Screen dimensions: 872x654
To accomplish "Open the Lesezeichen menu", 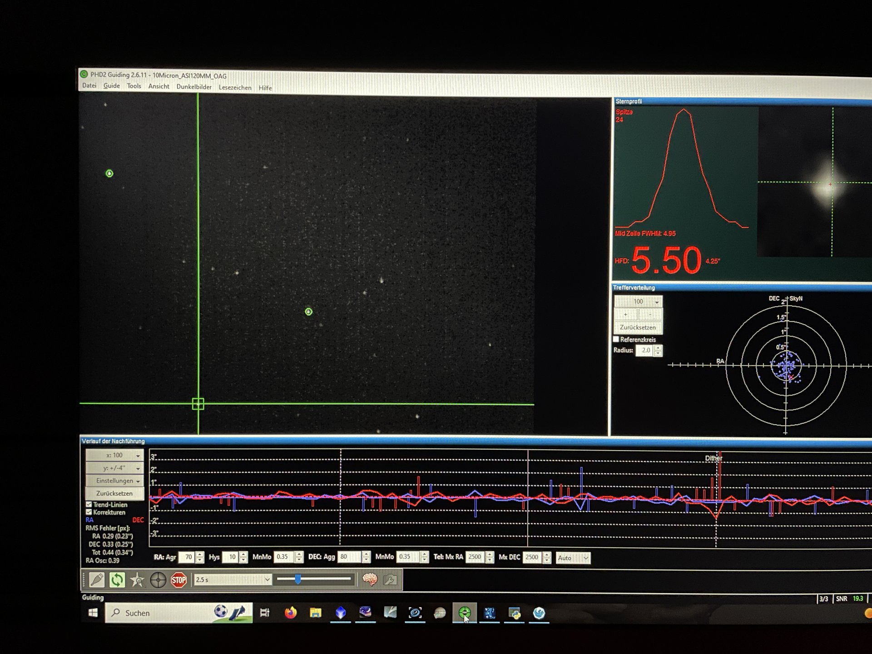I will 235,88.
